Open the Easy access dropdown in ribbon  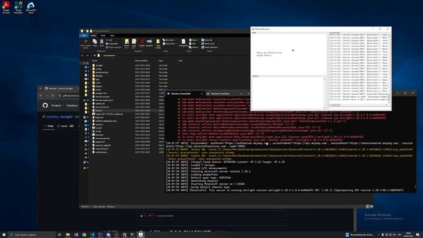coord(169,44)
